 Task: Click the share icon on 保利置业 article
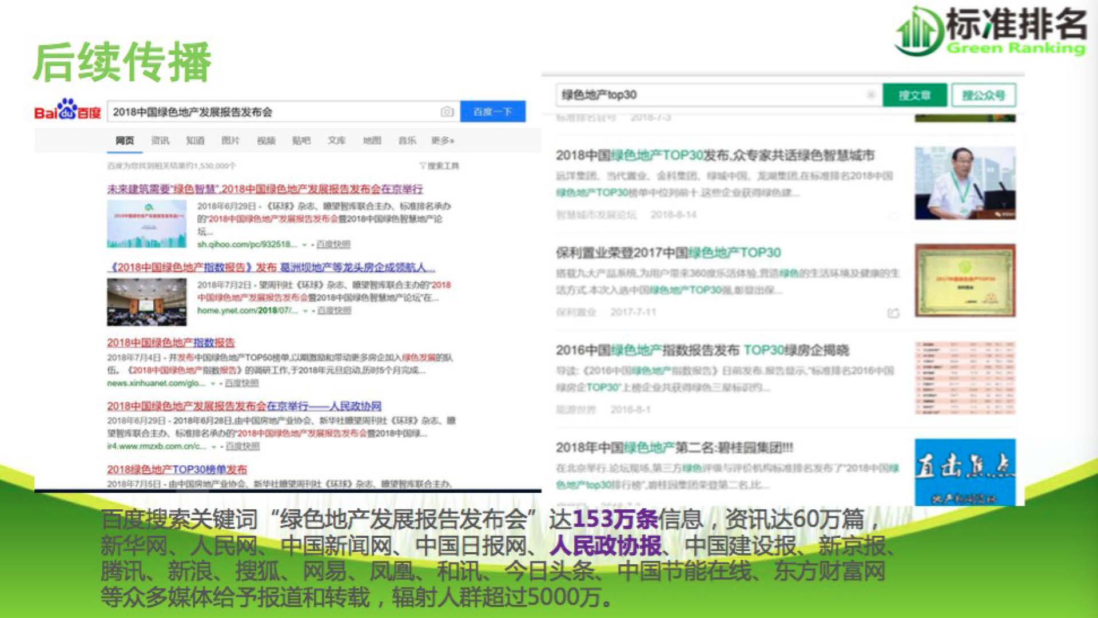(893, 313)
